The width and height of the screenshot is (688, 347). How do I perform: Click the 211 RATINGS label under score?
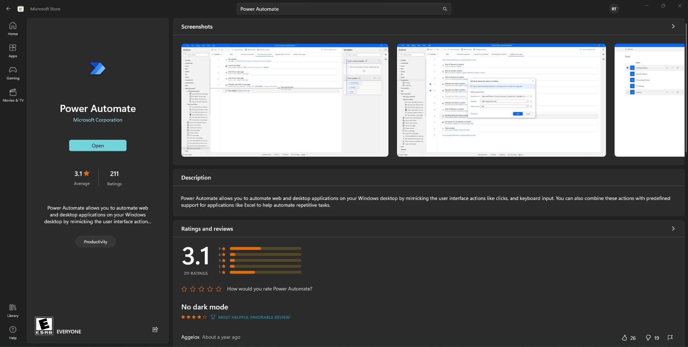[x=196, y=273]
